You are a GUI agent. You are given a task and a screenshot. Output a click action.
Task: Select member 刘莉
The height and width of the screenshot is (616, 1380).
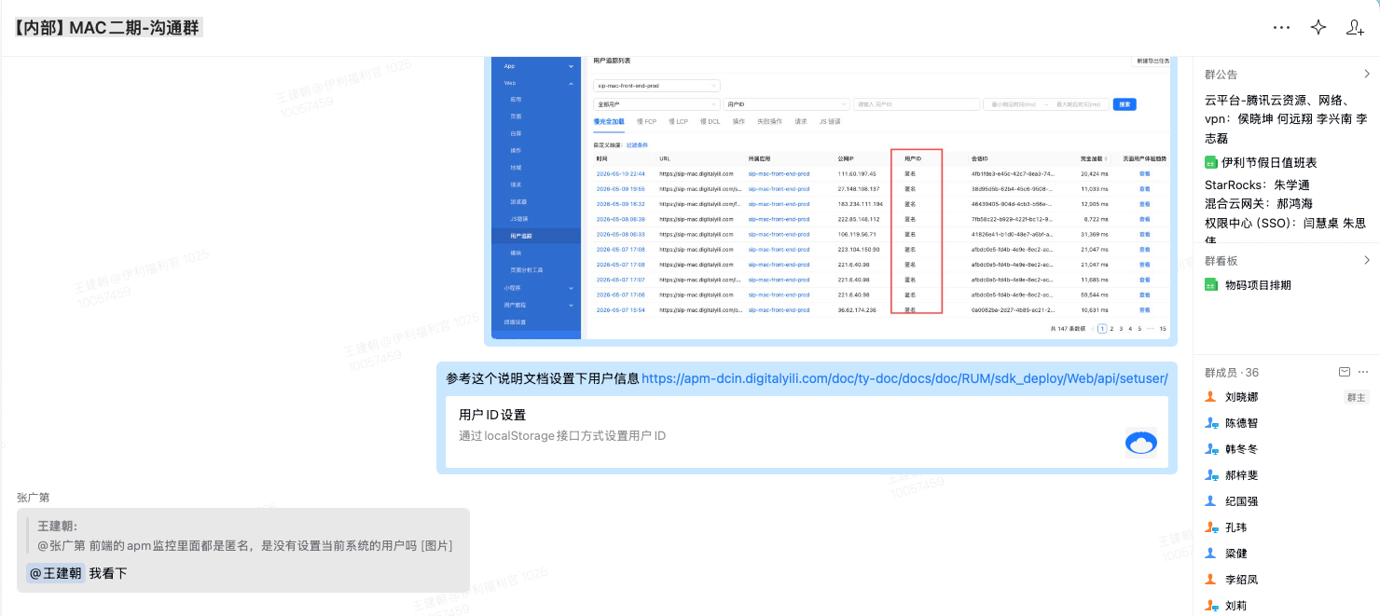(x=1235, y=606)
